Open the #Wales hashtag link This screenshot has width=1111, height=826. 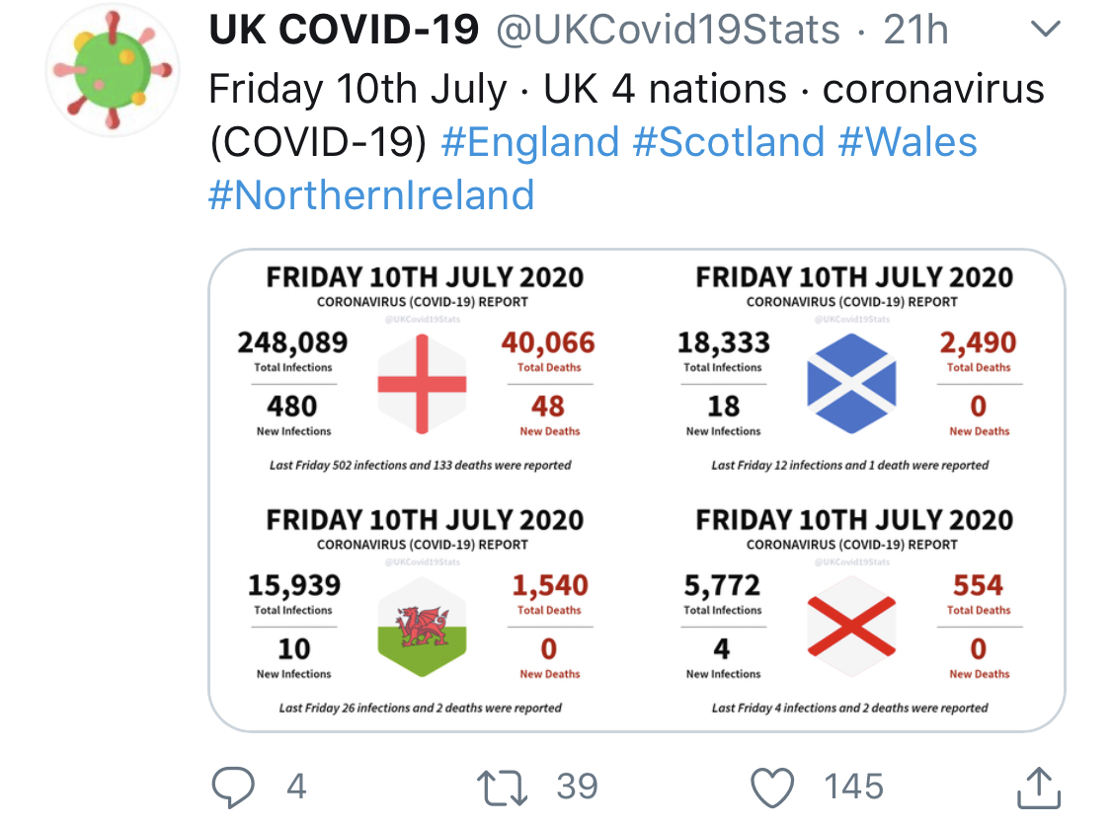click(x=908, y=142)
